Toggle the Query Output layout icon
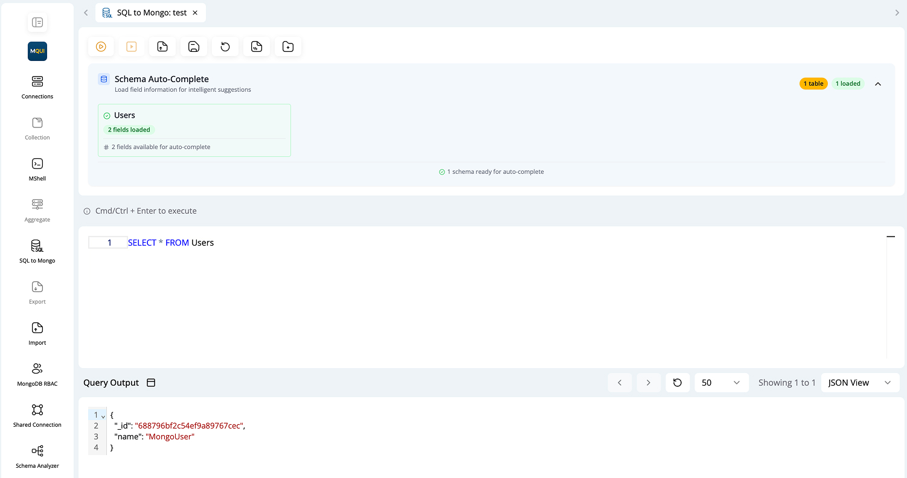This screenshot has height=478, width=907. (151, 383)
